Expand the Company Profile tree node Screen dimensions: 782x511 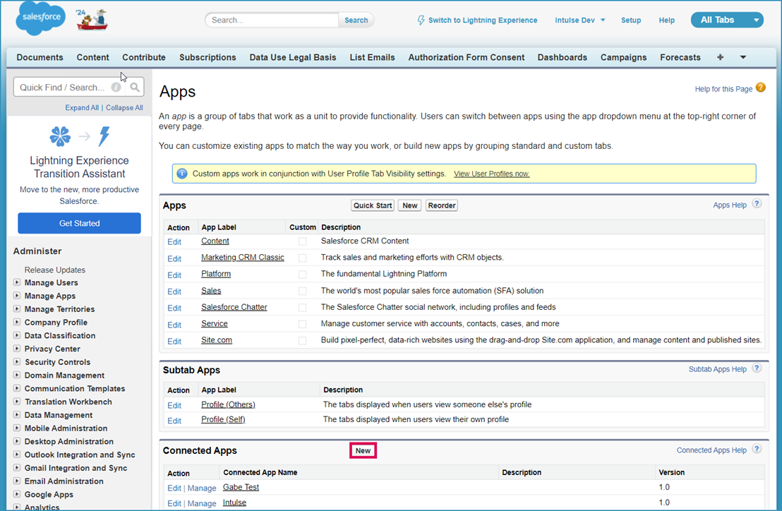pyautogui.click(x=17, y=322)
